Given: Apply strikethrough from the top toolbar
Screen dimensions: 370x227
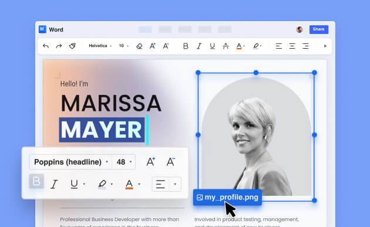Looking at the screenshot, I should tap(226, 46).
